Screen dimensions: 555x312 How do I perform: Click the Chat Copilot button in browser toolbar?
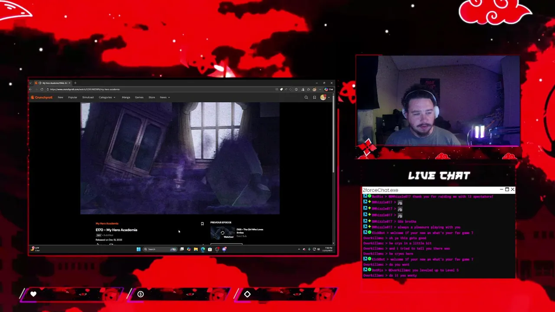(x=328, y=89)
